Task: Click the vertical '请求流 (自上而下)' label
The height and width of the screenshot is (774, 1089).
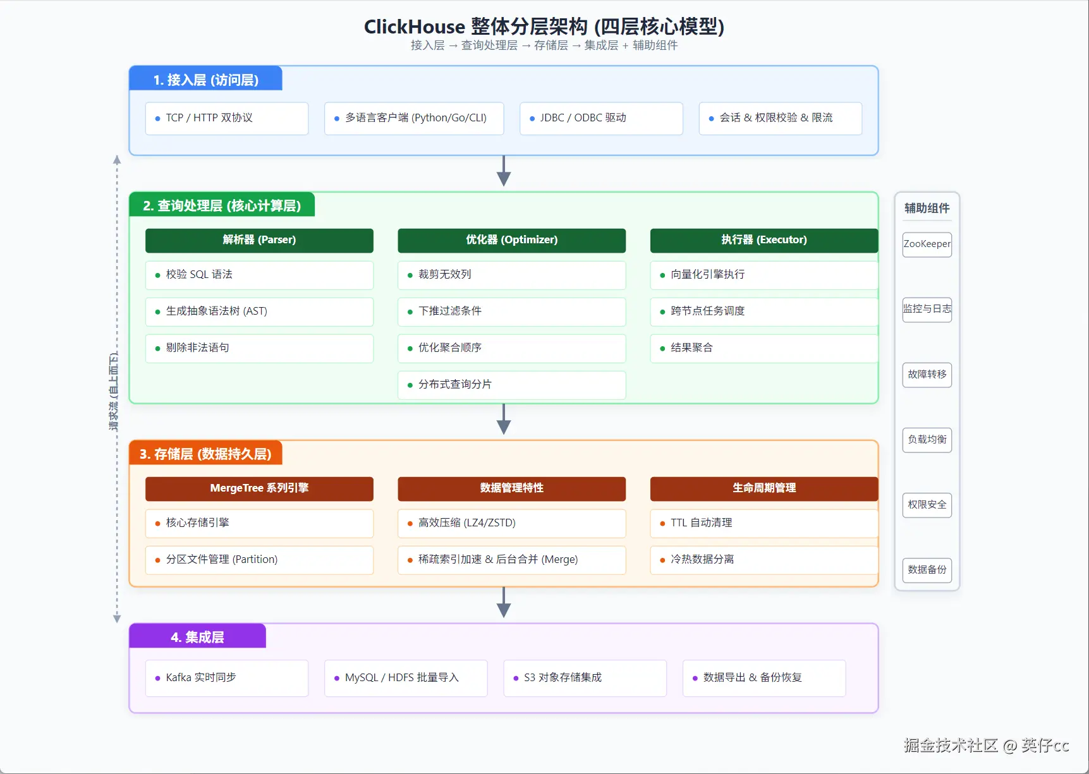Action: pyautogui.click(x=114, y=392)
